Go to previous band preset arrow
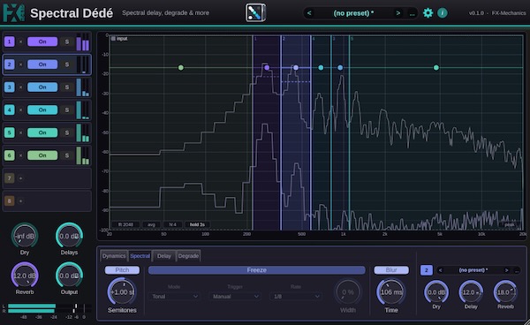Viewport: 530px width, 325px height. [x=440, y=270]
